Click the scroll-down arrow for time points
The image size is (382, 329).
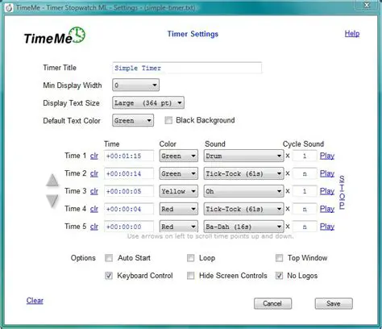click(x=52, y=201)
